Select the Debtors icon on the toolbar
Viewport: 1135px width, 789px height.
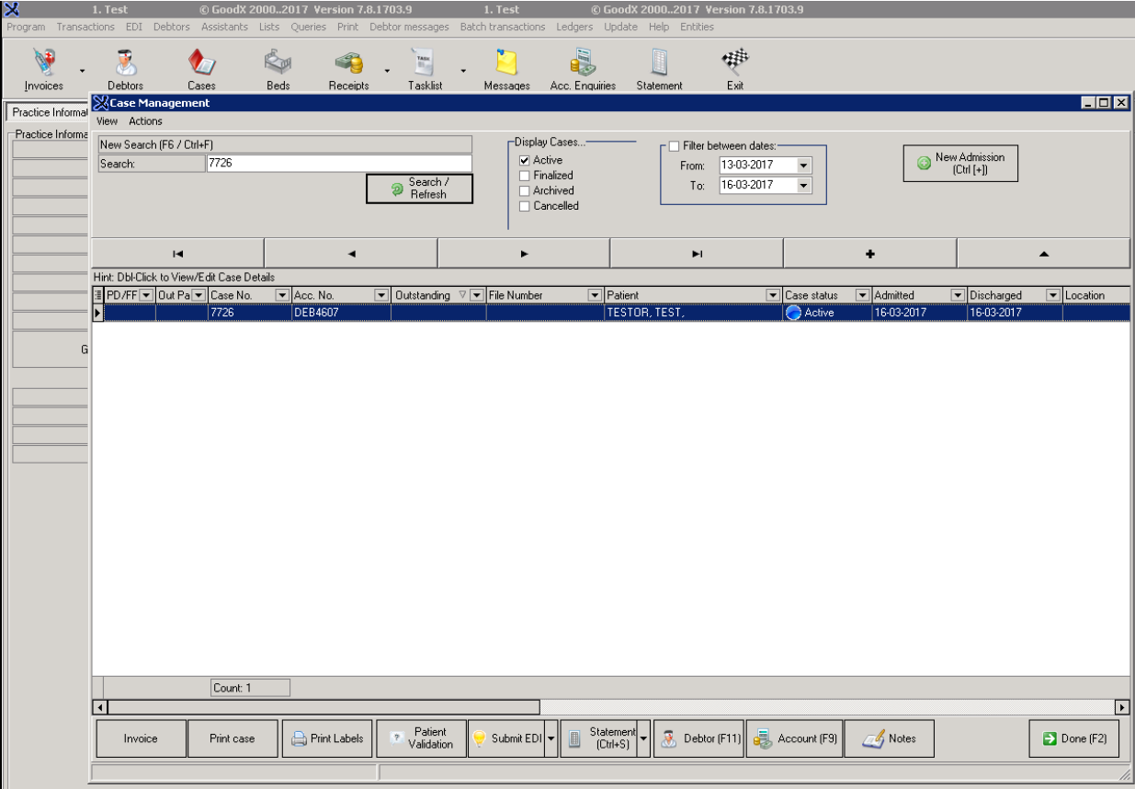pyautogui.click(x=126, y=64)
